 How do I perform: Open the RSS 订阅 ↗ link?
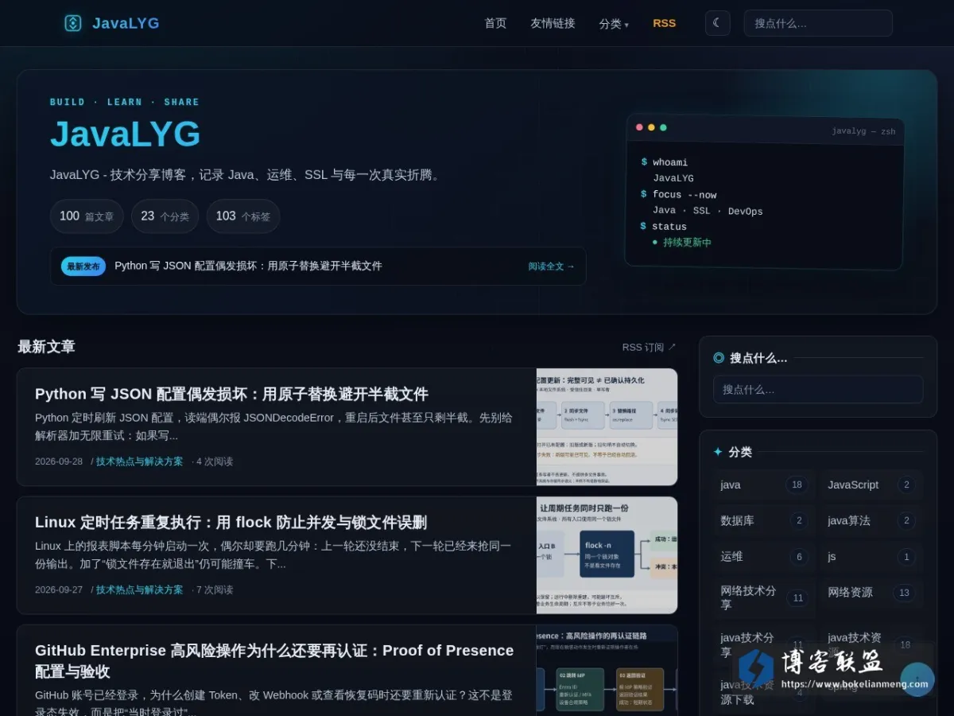649,347
